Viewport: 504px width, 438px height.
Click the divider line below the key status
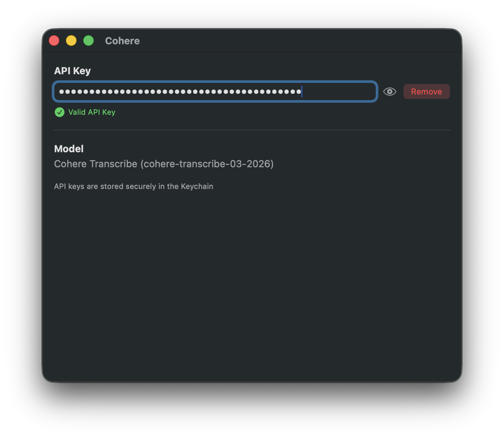pyautogui.click(x=252, y=130)
